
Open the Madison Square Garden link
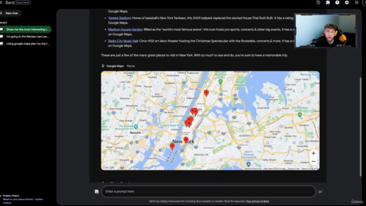125,29
